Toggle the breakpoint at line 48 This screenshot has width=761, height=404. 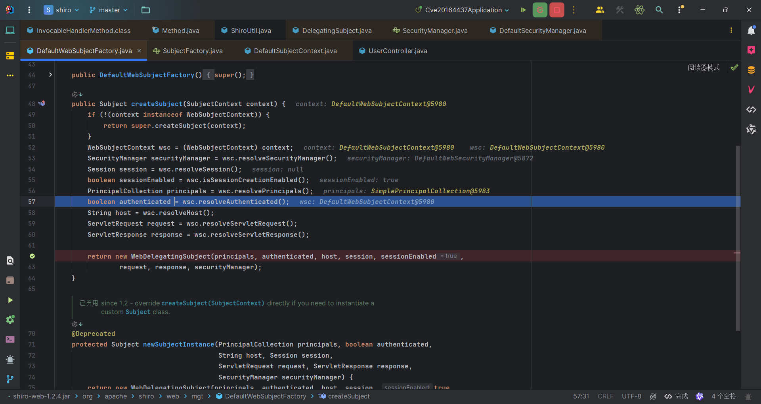pyautogui.click(x=42, y=103)
